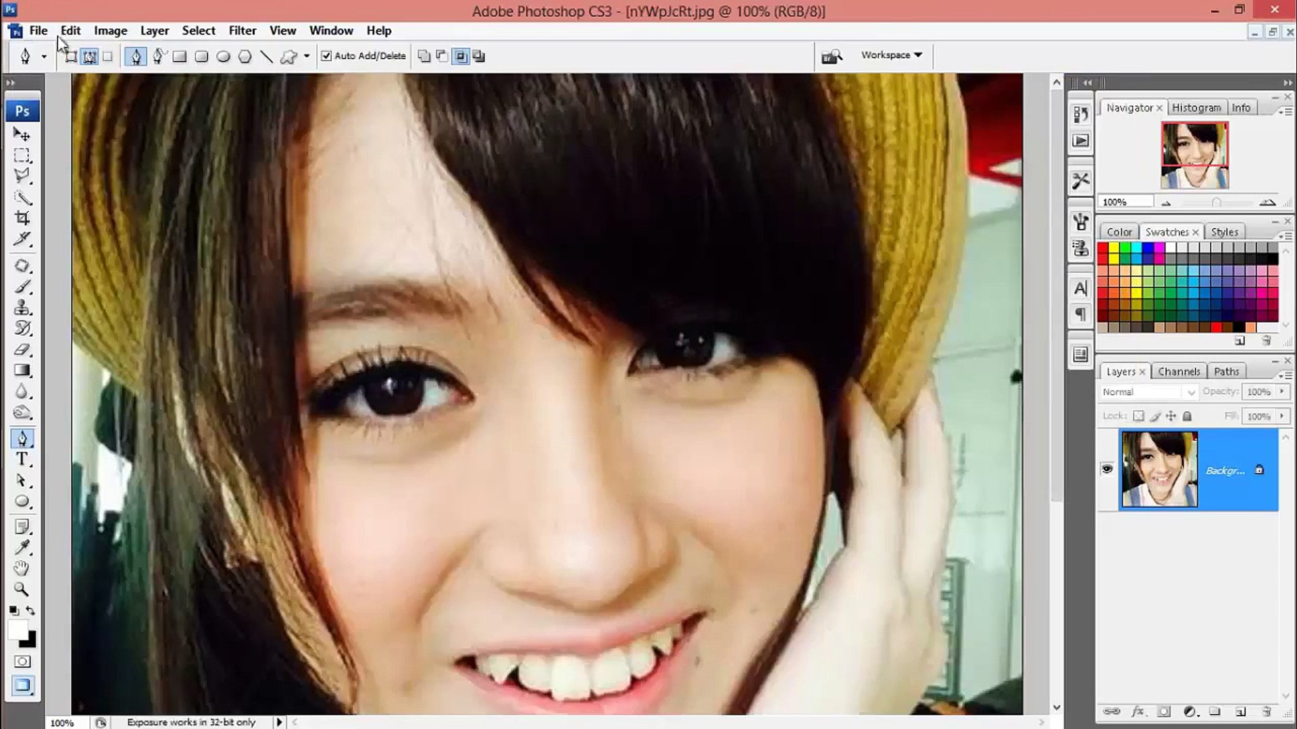Viewport: 1297px width, 729px height.
Task: Select the Crop tool
Action: point(22,218)
